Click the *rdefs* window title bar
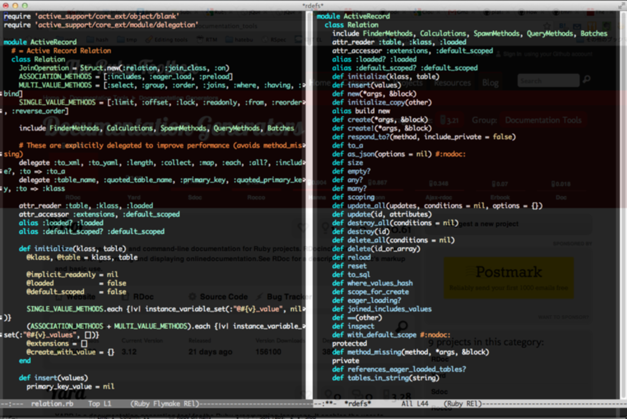 pos(313,5)
